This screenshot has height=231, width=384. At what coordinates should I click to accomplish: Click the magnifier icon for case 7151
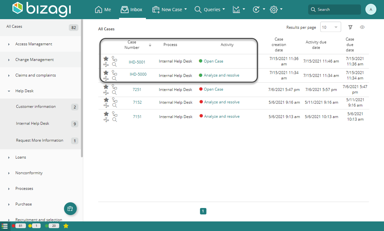click(x=115, y=120)
